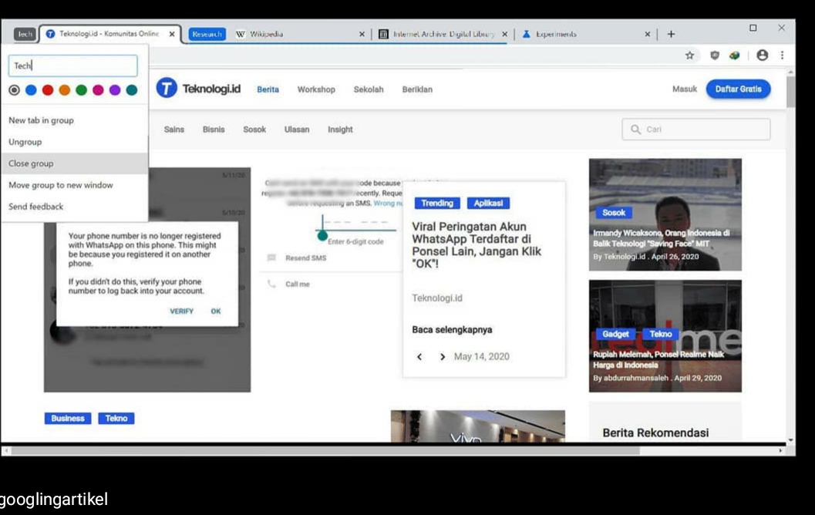The image size is (815, 515).
Task: Open the Insight category
Action: pyautogui.click(x=340, y=130)
